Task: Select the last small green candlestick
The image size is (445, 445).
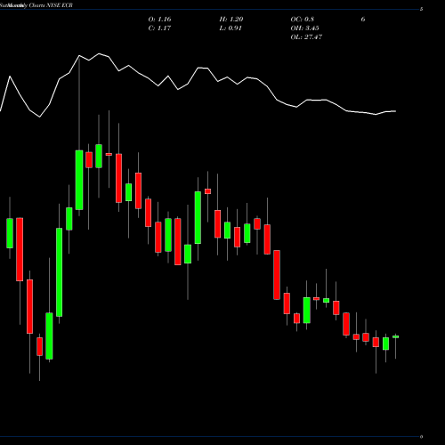Action: click(395, 336)
